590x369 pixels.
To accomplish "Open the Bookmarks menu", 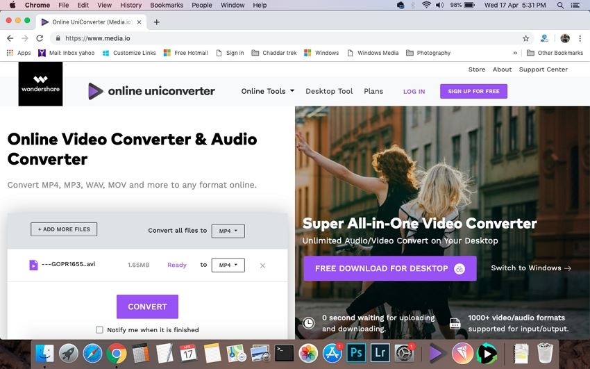I will click(x=167, y=6).
